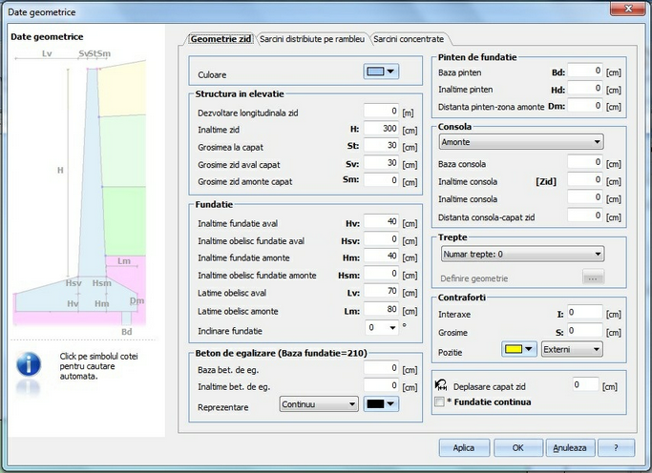The width and height of the screenshot is (652, 473).
Task: Click the Hsm symbol in the wall diagram
Action: (x=102, y=283)
